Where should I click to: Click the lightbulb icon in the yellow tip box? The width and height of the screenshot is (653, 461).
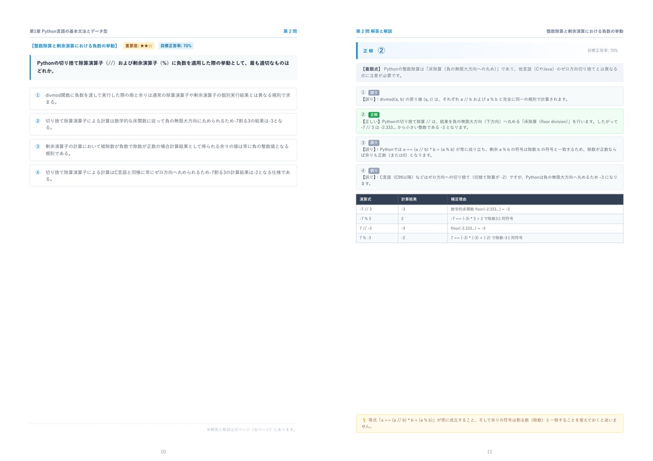coord(364,420)
